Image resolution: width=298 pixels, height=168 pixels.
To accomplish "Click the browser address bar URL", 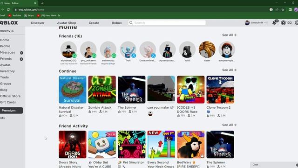I will point(31,9).
